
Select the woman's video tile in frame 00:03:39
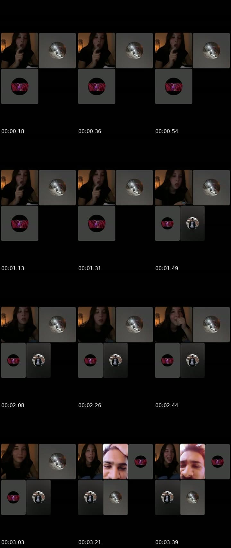[167, 461]
